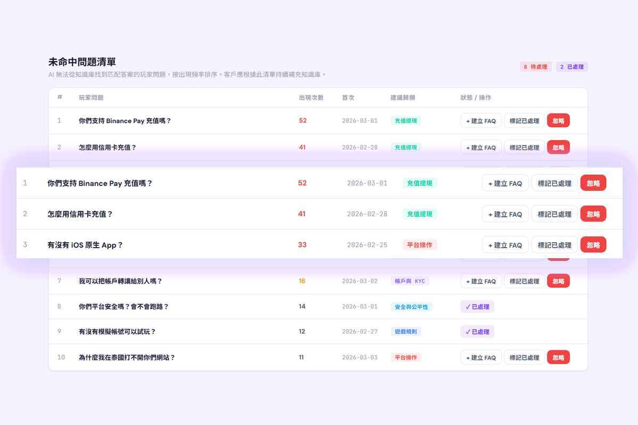Ignore the 泰國打不開網站 question

click(x=558, y=358)
